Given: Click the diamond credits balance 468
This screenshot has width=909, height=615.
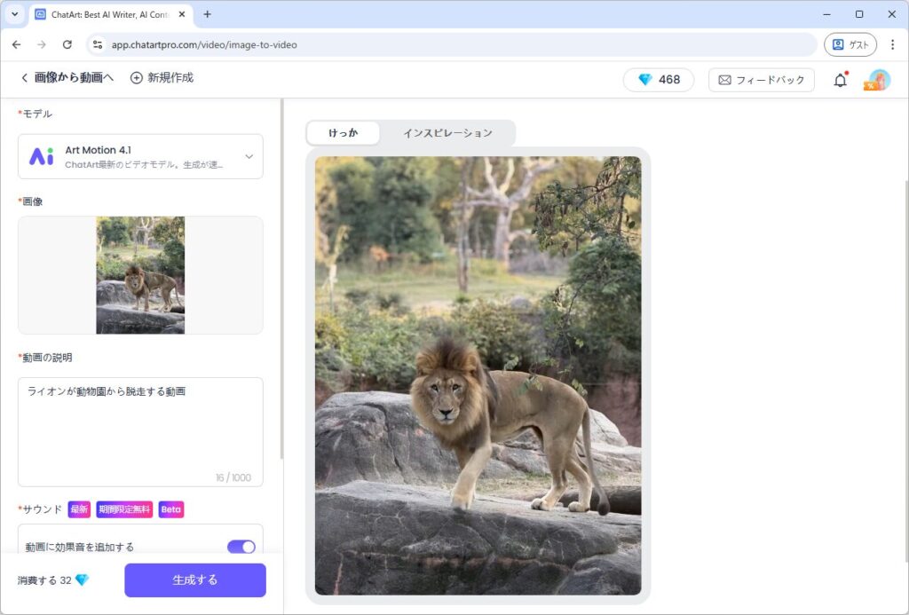Looking at the screenshot, I should pyautogui.click(x=658, y=80).
